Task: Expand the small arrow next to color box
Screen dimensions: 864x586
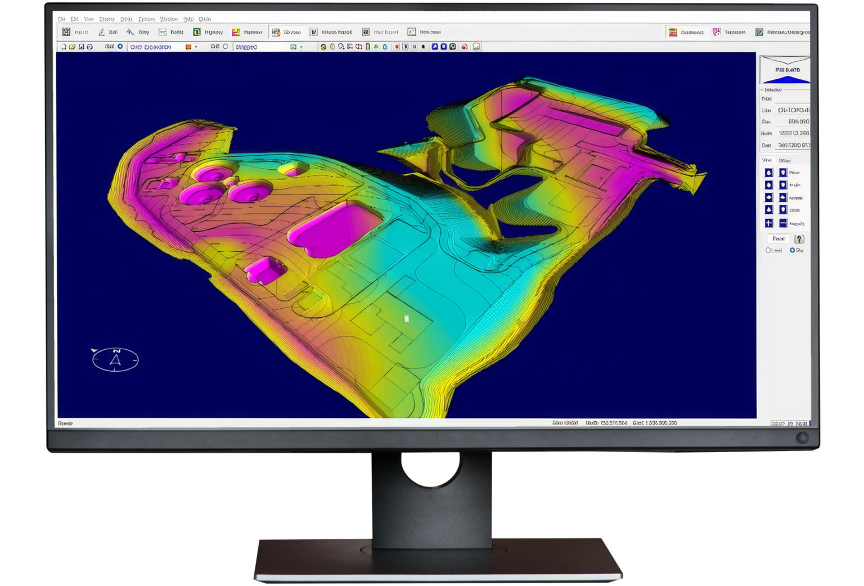Action: [195, 48]
